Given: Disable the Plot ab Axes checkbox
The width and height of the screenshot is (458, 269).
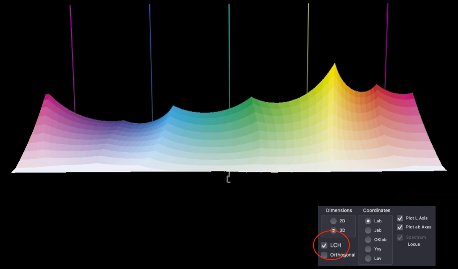Looking at the screenshot, I should pos(400,227).
